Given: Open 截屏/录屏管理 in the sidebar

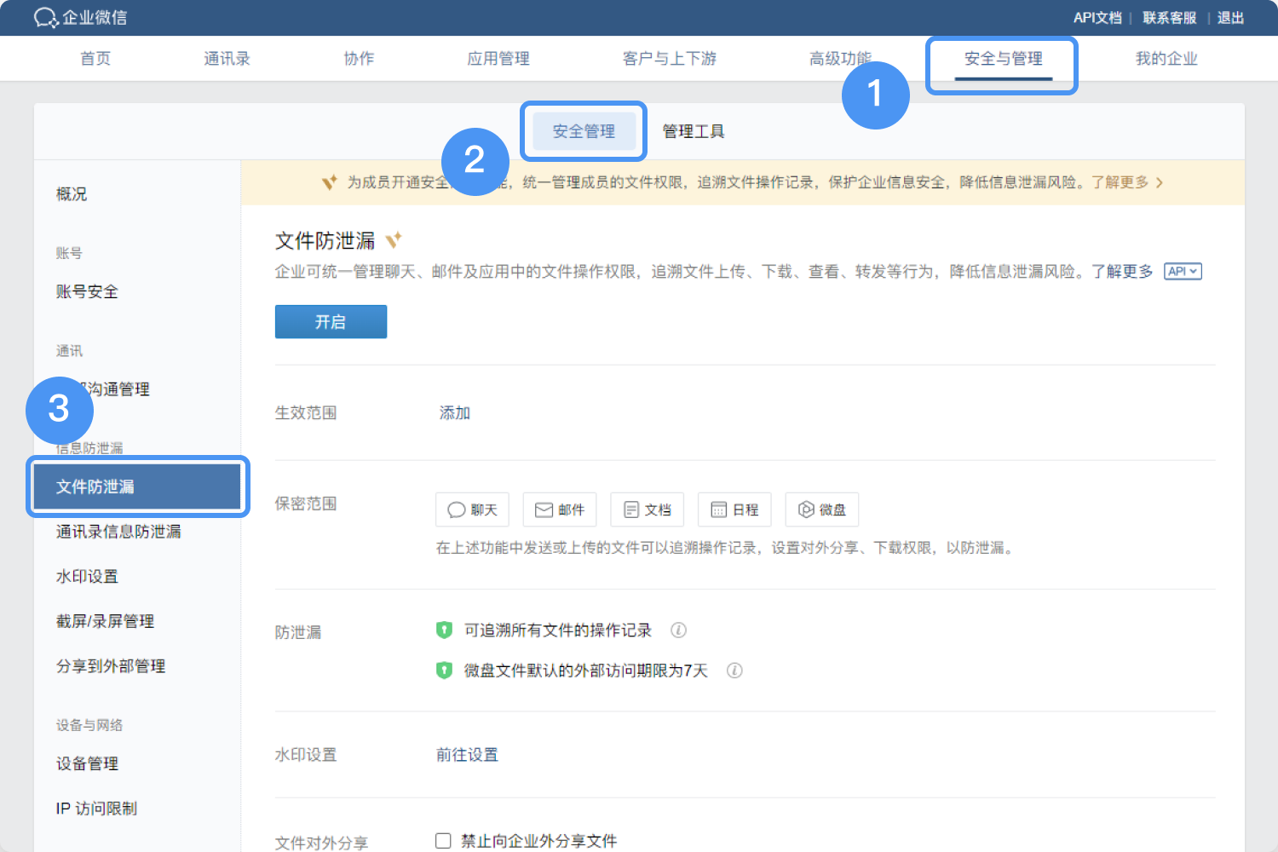Looking at the screenshot, I should [105, 621].
